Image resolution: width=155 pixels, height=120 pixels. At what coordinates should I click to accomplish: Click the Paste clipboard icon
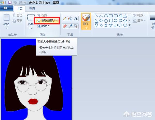click(x=6, y=17)
